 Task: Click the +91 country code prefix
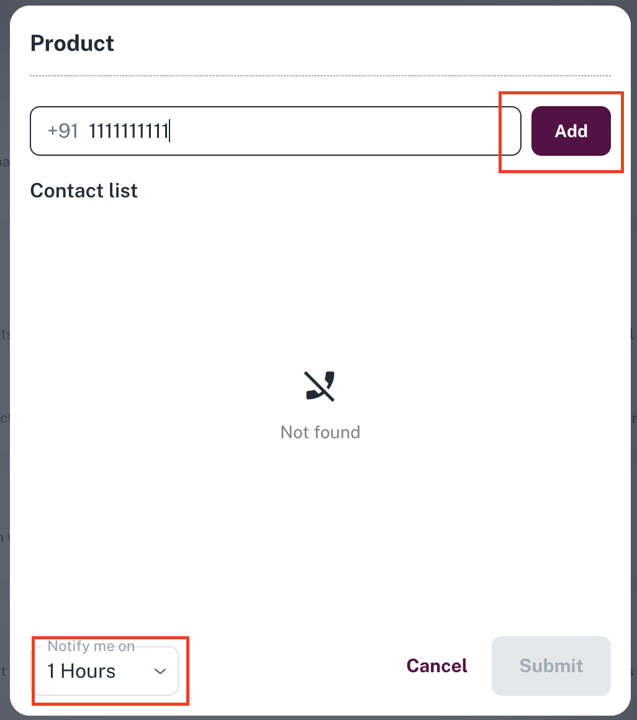tap(63, 131)
